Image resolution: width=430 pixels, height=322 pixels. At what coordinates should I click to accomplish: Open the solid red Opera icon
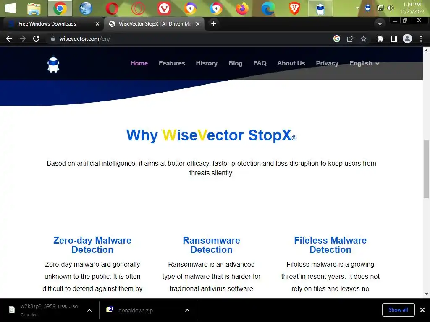[112, 8]
